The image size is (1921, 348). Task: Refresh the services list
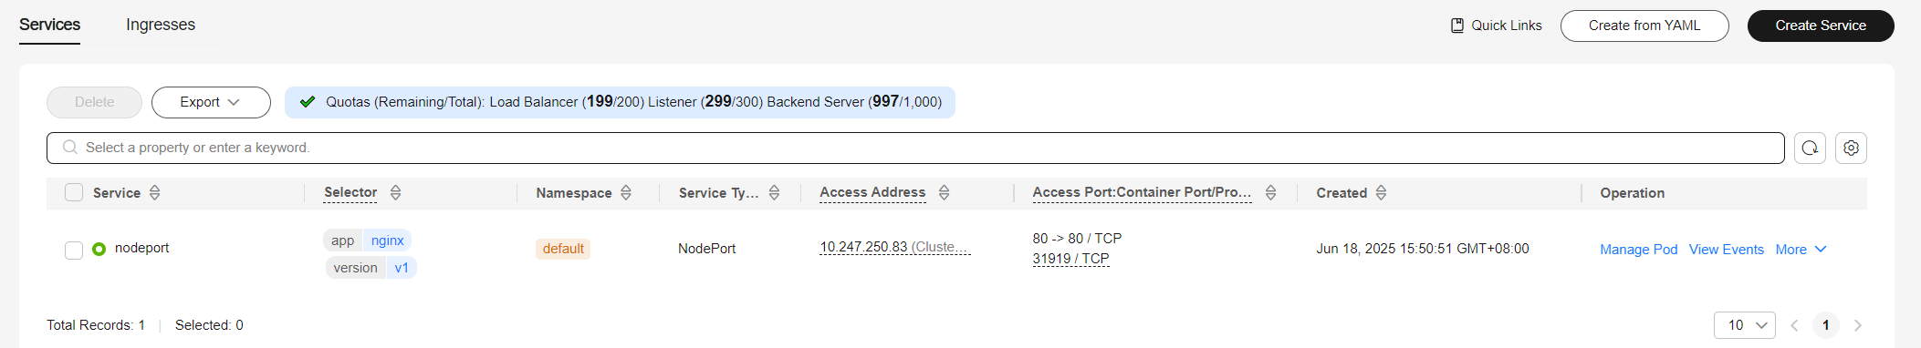(1810, 148)
